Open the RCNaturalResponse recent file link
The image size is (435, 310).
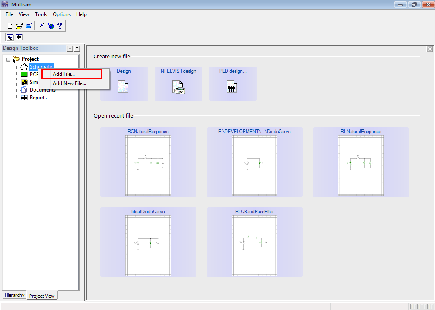point(148,132)
